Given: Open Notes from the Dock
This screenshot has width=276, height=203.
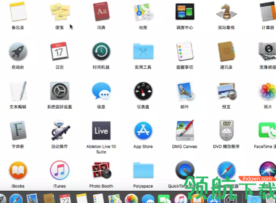Looking at the screenshot, I should click(82, 198).
